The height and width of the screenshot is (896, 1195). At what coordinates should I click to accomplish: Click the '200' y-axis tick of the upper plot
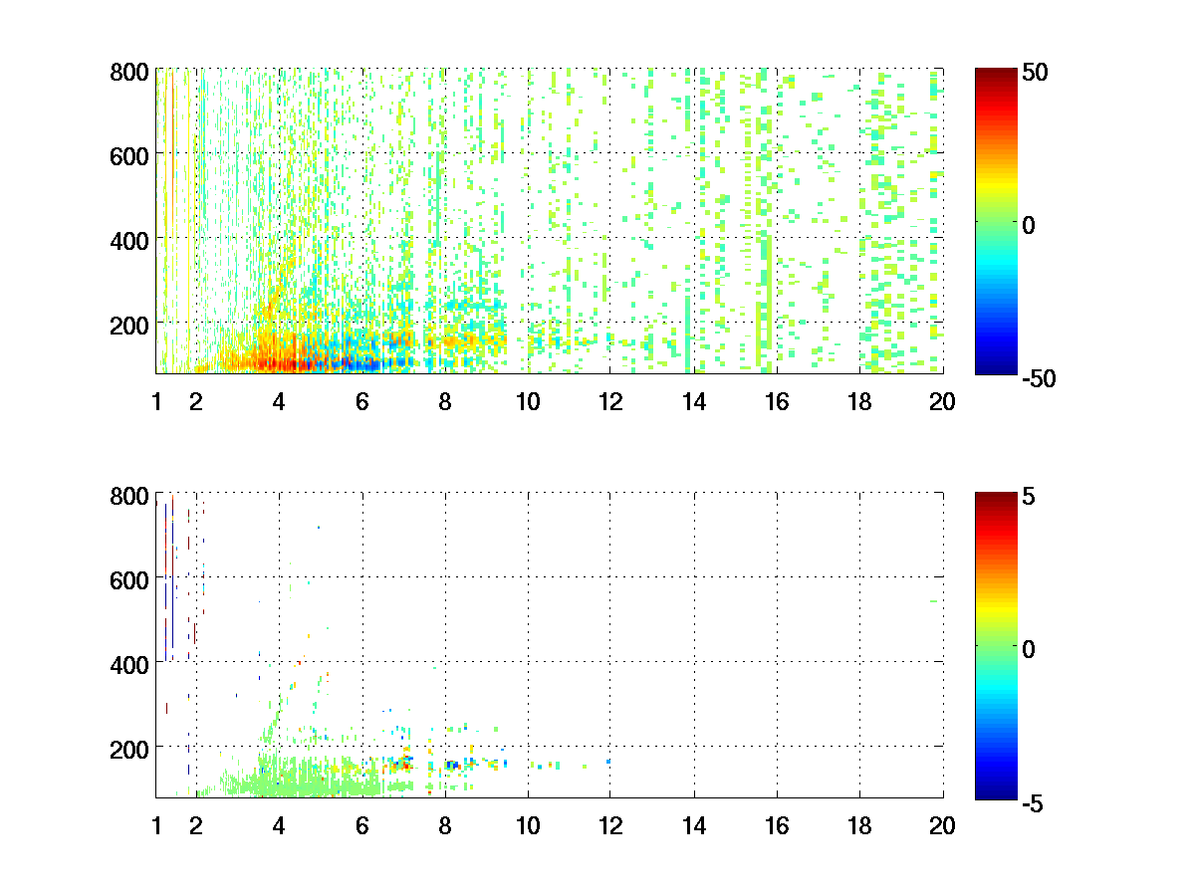[x=129, y=324]
